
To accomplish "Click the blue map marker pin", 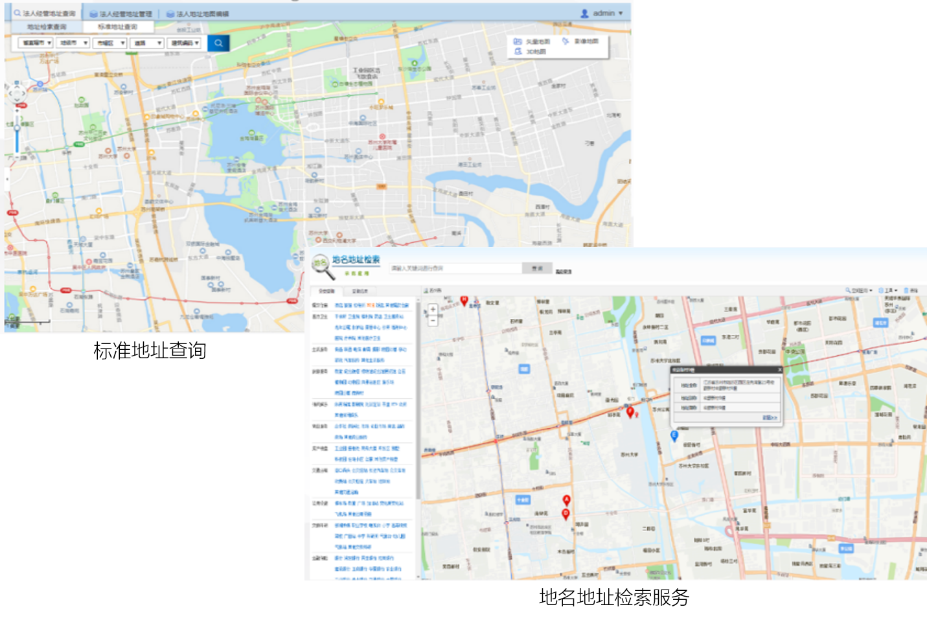I will [674, 436].
